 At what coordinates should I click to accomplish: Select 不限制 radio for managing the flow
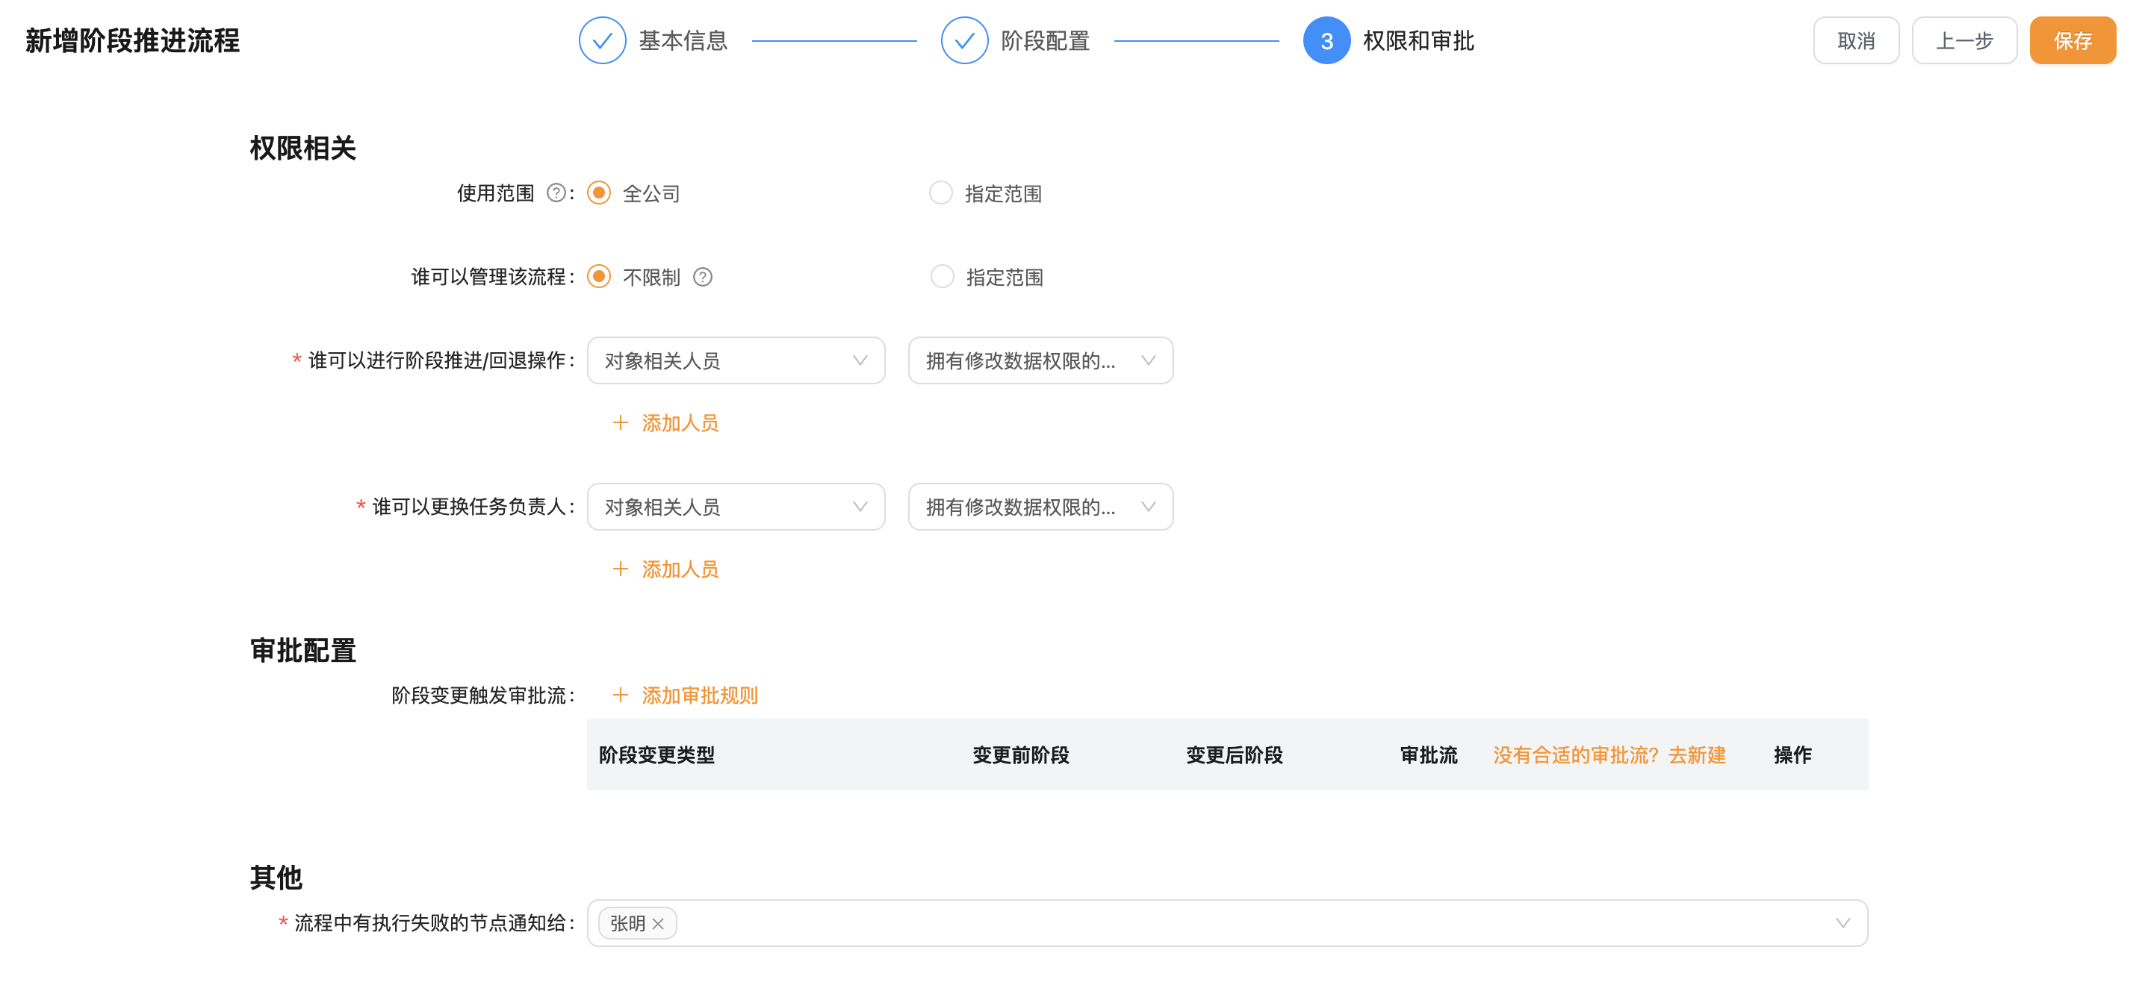tap(599, 277)
